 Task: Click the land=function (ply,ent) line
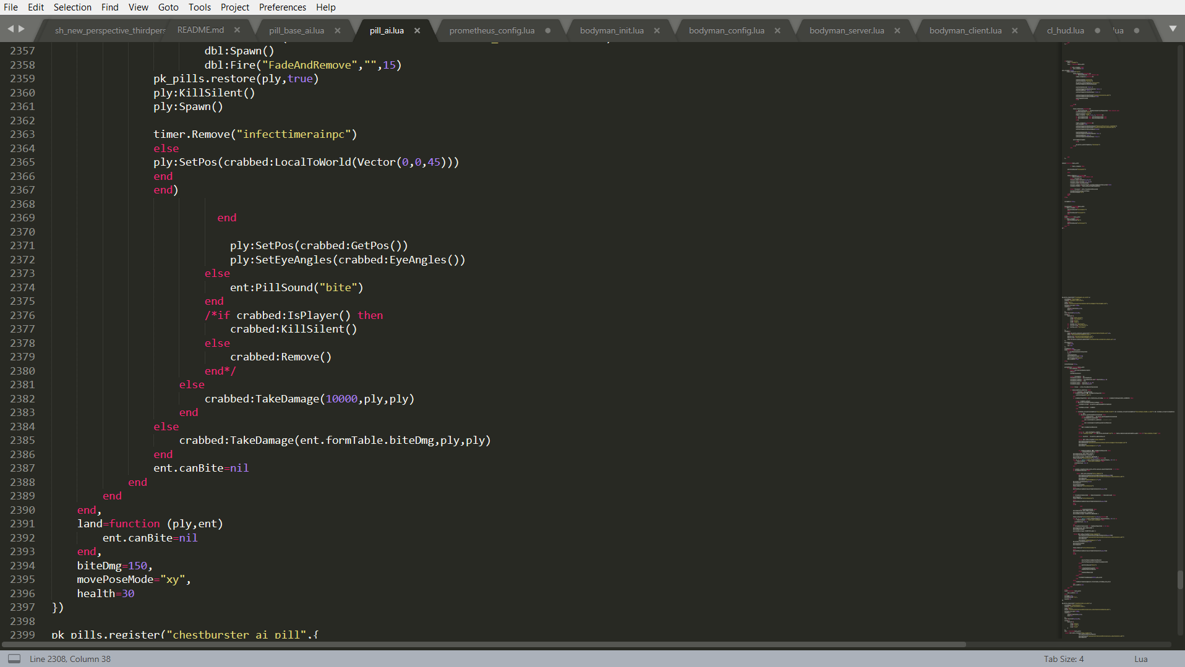pyautogui.click(x=150, y=524)
